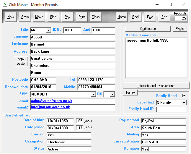Click the Firstname field with Bernard
This screenshot has height=154, width=191.
pyautogui.click(x=73, y=44)
